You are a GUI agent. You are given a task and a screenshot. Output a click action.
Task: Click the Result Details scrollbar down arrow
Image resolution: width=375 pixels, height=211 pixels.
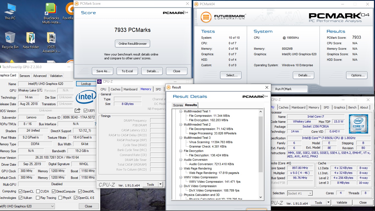point(261,197)
